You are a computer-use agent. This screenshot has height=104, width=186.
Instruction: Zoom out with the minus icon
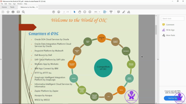tap(85, 12)
